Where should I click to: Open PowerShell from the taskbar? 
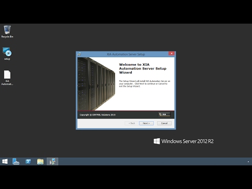(x=28, y=161)
